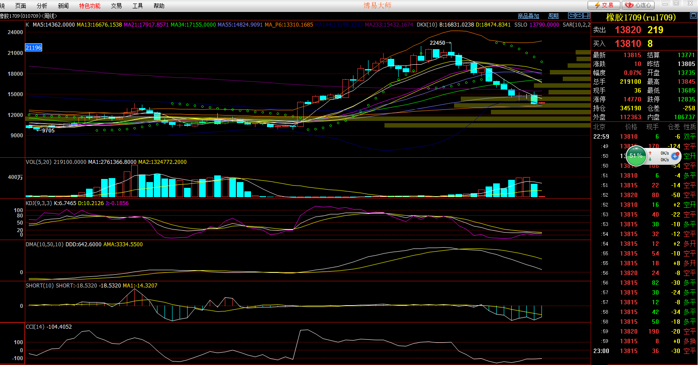Click the 幅度 value 0.07%

(633, 73)
